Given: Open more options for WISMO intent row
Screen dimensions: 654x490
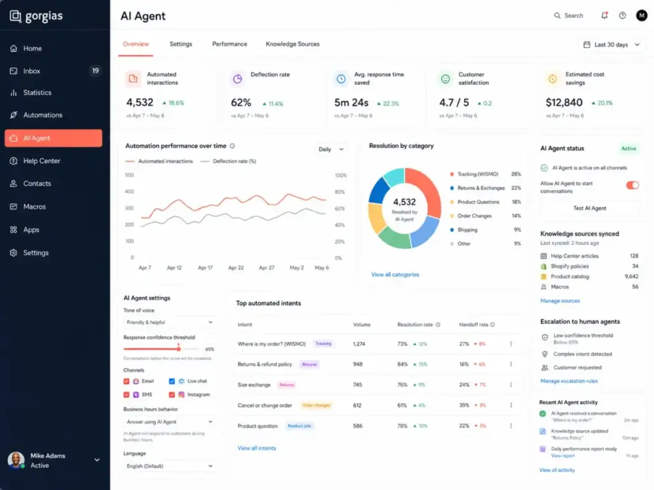Looking at the screenshot, I should (x=511, y=344).
